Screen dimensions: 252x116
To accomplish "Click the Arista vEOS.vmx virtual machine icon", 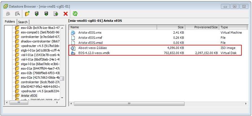I will point(73,33).
